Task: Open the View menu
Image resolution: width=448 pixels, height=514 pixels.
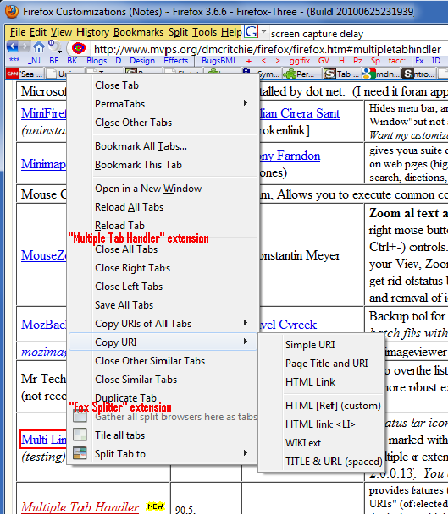Action: [x=61, y=32]
